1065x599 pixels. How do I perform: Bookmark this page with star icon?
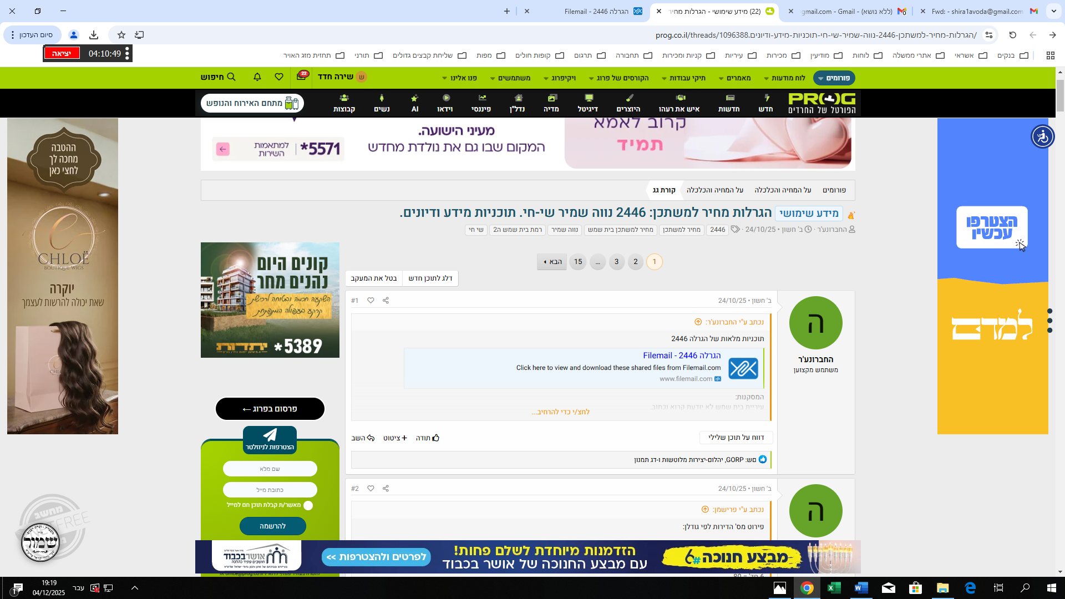(121, 35)
